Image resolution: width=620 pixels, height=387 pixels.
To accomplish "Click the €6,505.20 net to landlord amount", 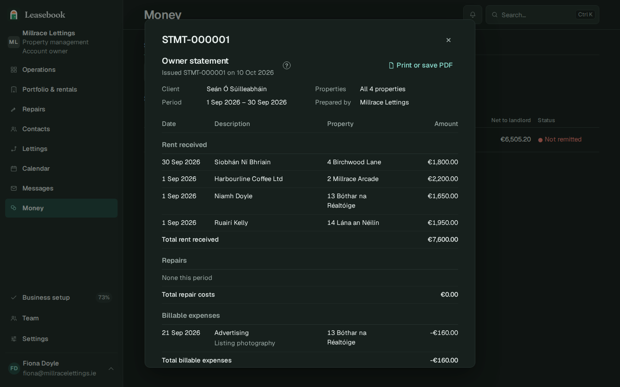I will (x=515, y=139).
